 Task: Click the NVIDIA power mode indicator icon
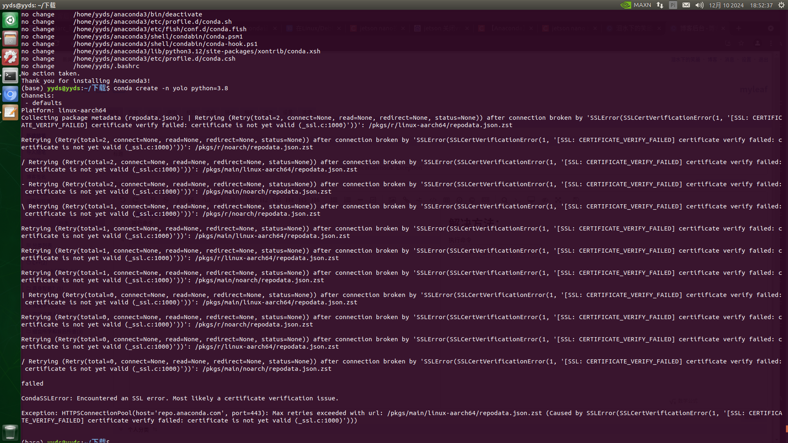point(625,5)
